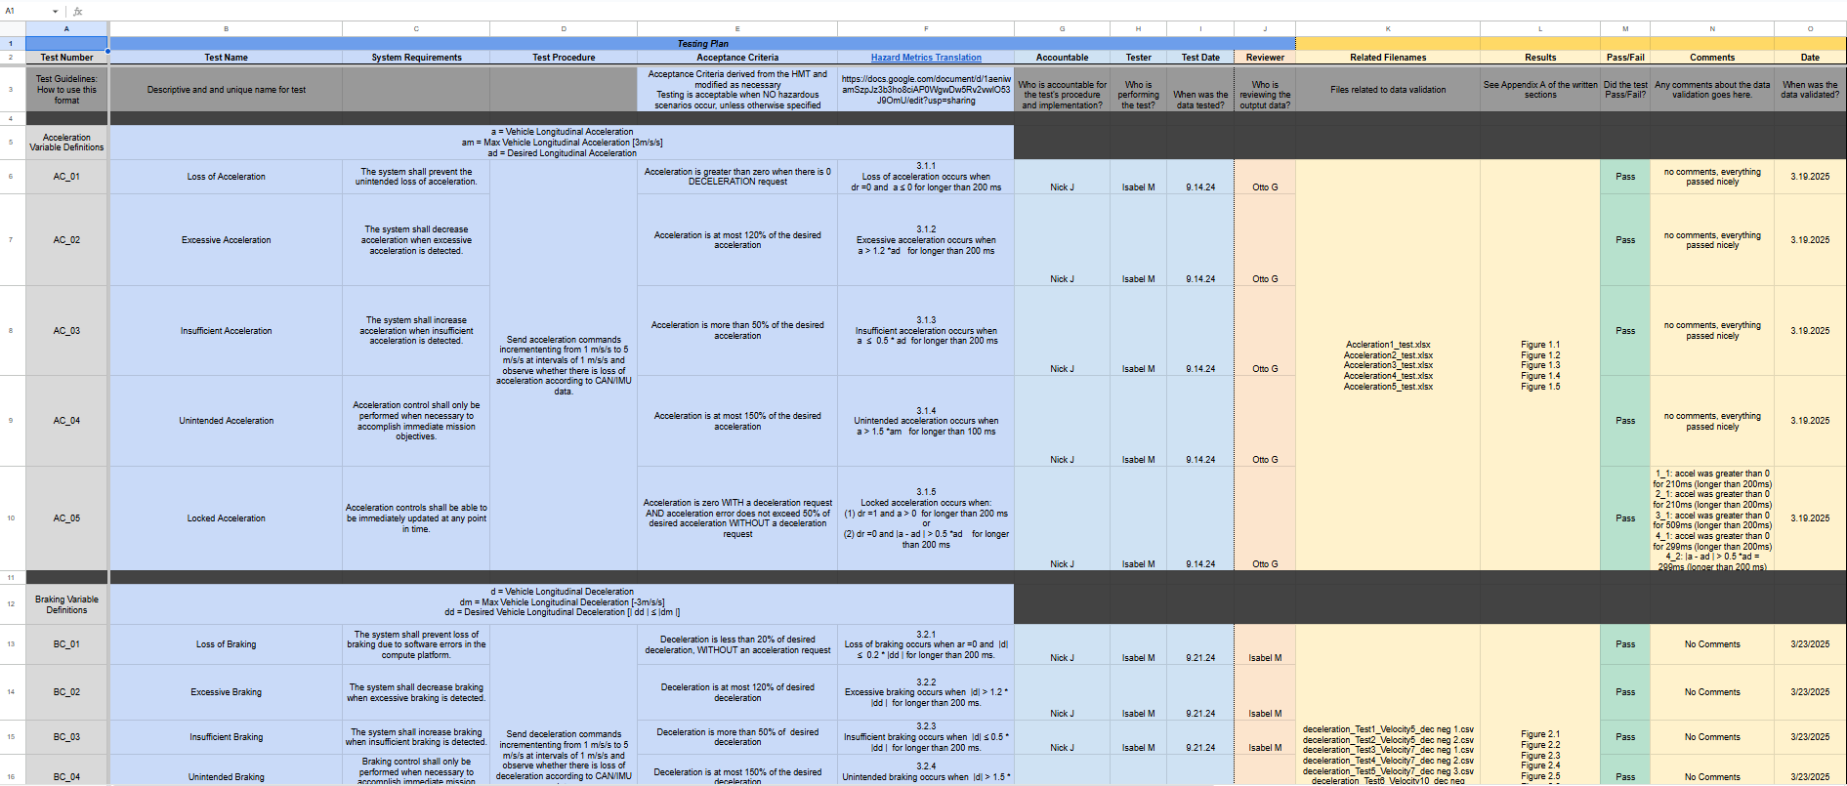Select the Reviewer column header cell
Screen dimensions: 1847x786
[1264, 58]
